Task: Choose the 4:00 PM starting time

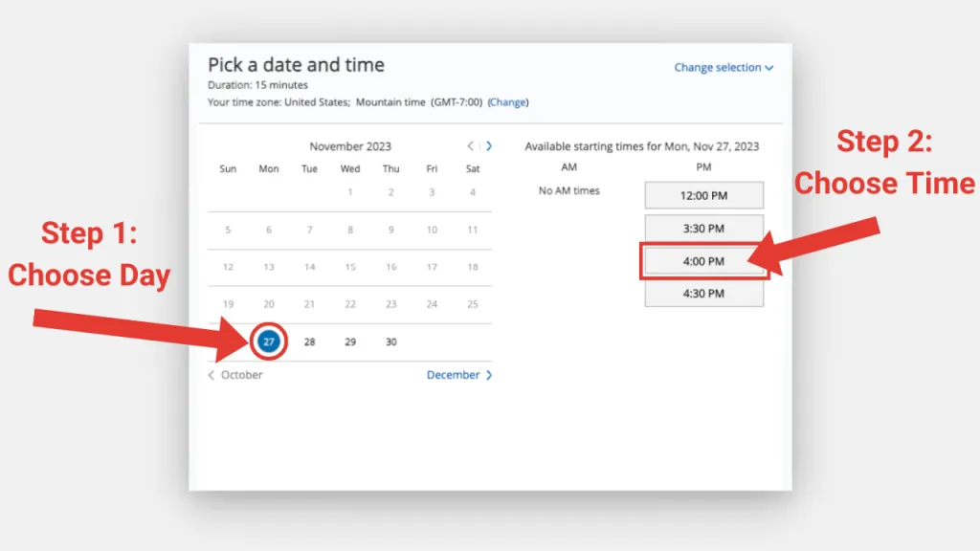Action: coord(703,261)
